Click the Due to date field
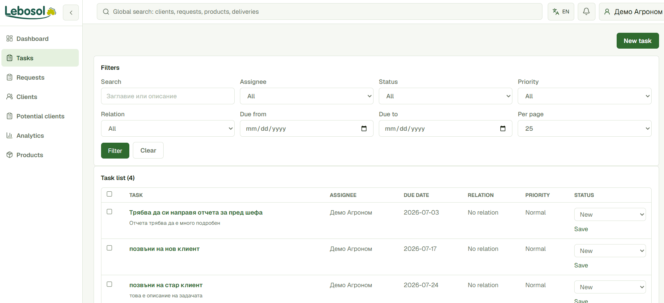664x303 pixels. point(446,129)
